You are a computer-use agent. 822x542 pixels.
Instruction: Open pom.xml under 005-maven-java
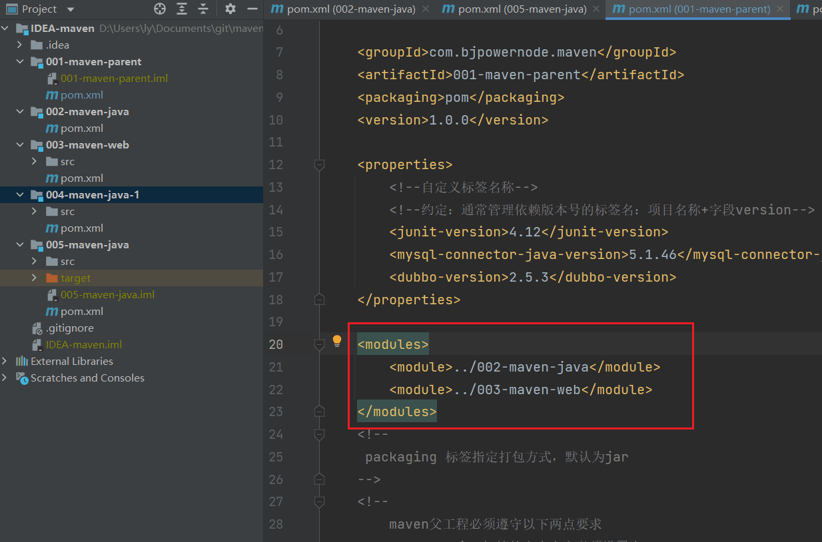click(81, 312)
